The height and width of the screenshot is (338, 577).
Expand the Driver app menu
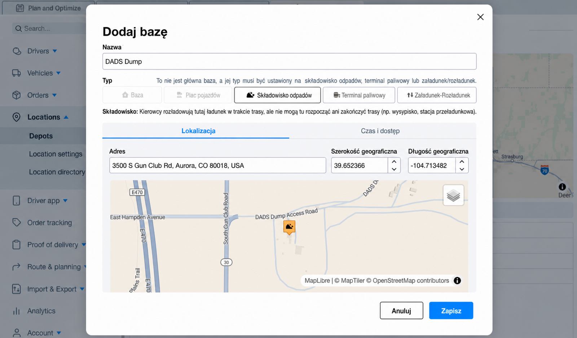coord(65,201)
